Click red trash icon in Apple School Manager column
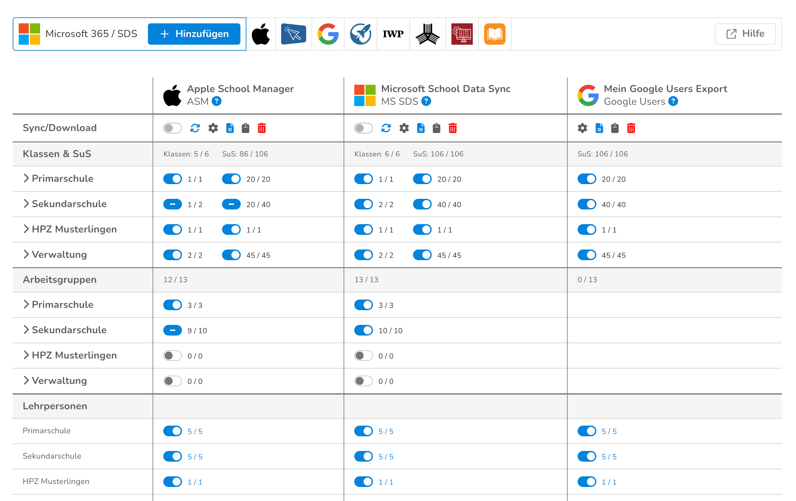 pyautogui.click(x=262, y=128)
